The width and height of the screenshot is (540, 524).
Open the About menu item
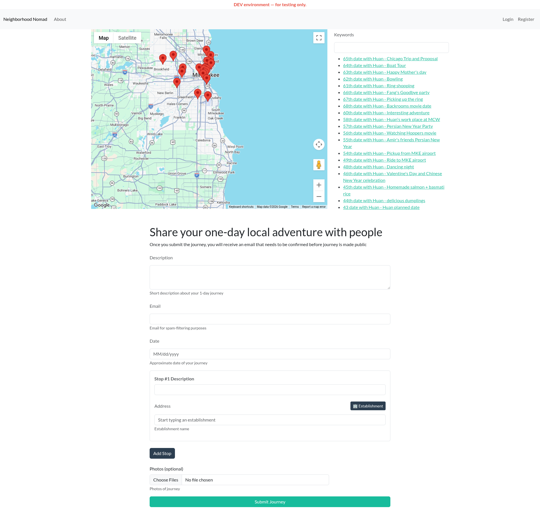(x=60, y=19)
